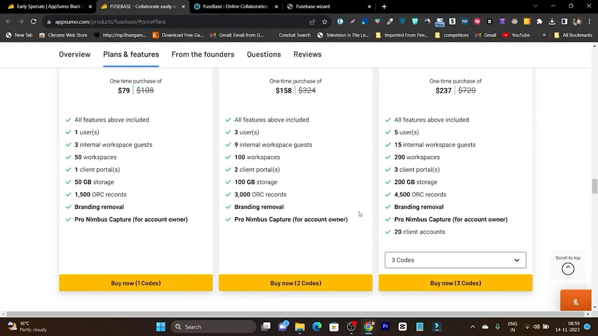Viewport: 598px width, 336px height.
Task: Expand the hidden bookmarks chevron
Action: [x=544, y=35]
